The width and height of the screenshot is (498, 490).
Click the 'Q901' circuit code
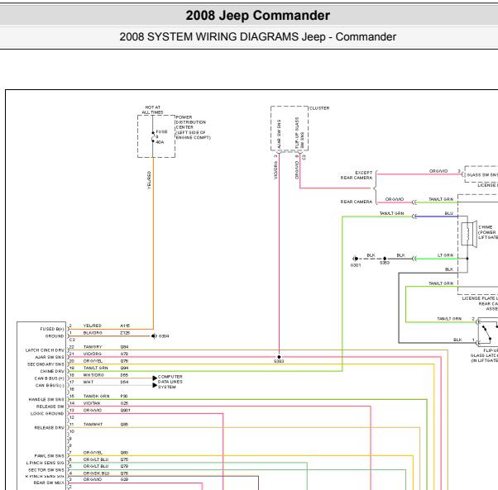pyautogui.click(x=126, y=410)
